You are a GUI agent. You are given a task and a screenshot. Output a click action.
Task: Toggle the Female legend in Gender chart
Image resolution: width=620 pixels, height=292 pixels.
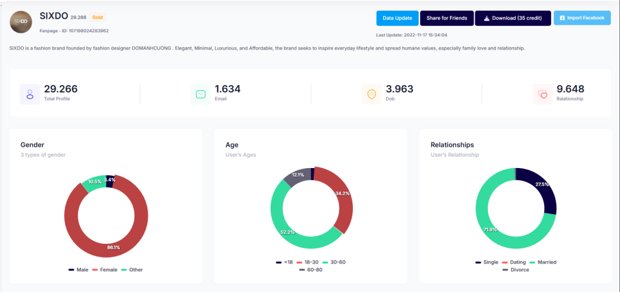105,270
